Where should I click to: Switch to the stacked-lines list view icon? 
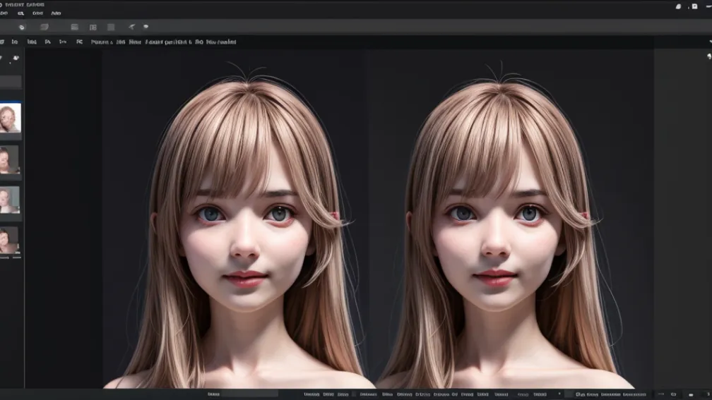click(x=74, y=28)
